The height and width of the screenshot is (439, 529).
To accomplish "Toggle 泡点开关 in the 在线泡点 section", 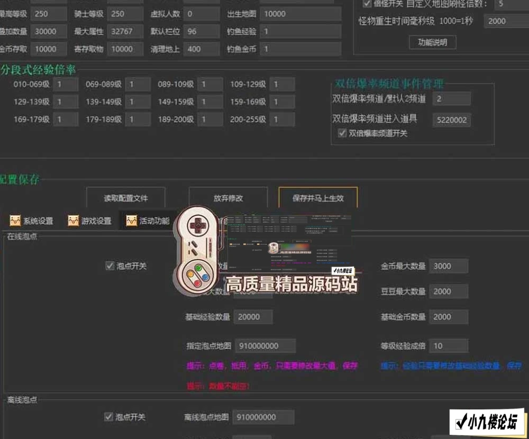I will click(110, 266).
